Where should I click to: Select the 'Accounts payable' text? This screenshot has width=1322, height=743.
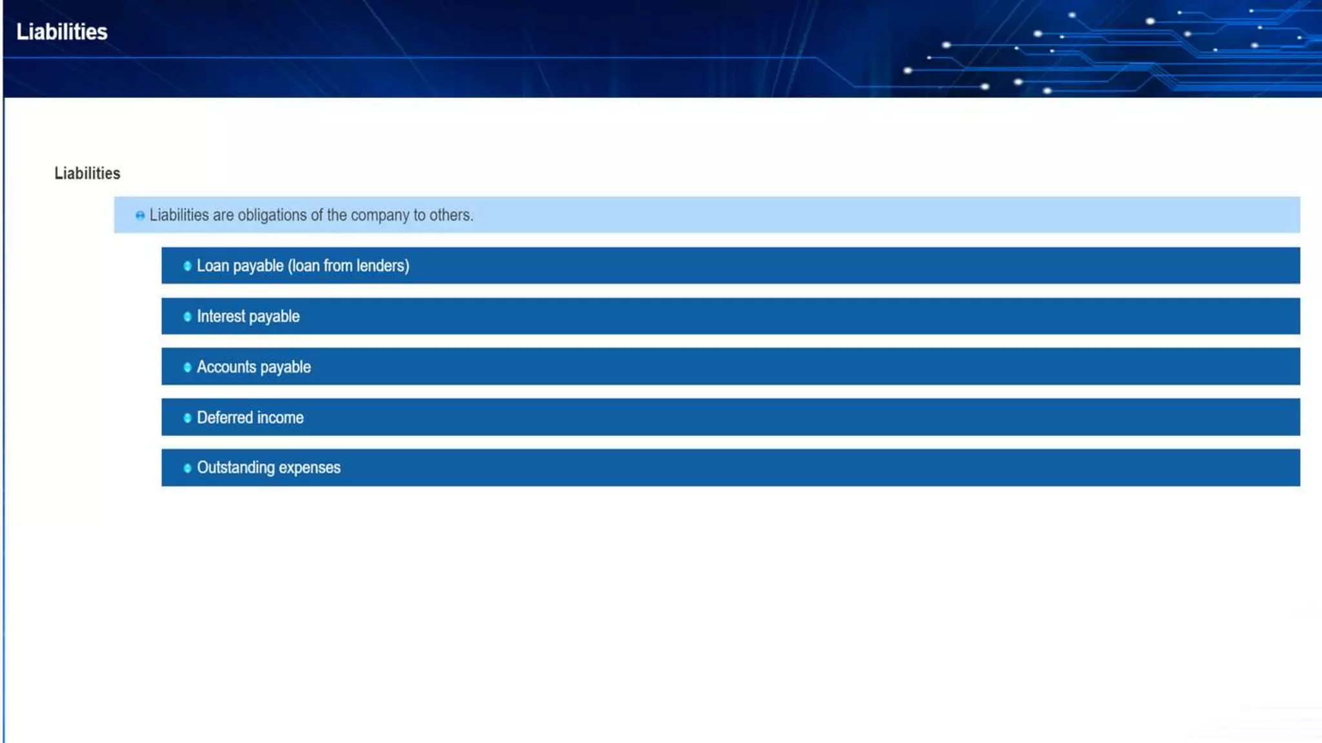[x=254, y=367]
